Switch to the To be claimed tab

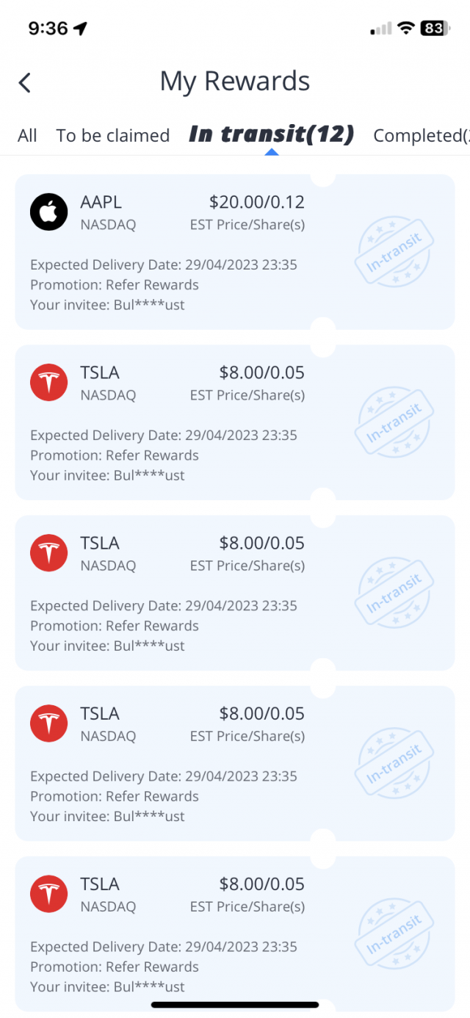(x=113, y=136)
